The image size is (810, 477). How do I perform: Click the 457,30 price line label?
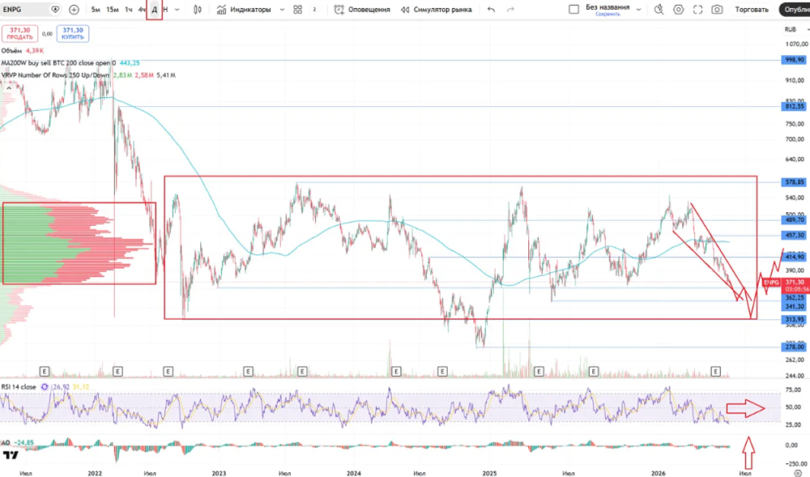794,236
